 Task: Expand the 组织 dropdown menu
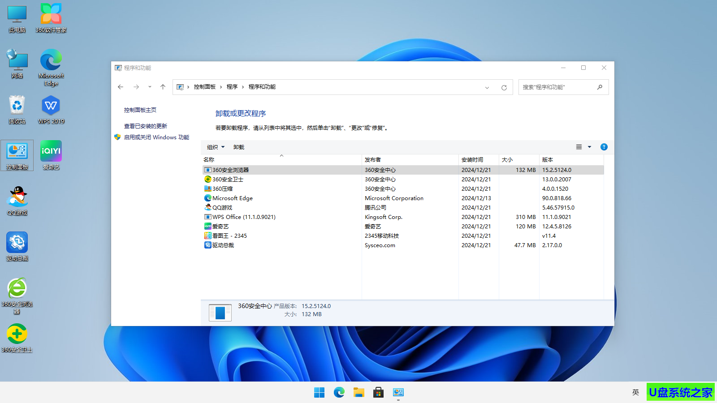click(216, 147)
